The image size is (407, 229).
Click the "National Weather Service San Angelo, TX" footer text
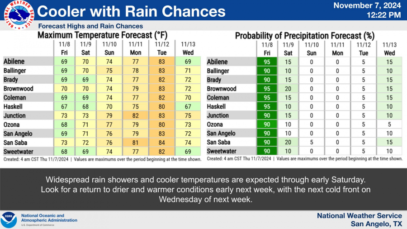pyautogui.click(x=359, y=220)
